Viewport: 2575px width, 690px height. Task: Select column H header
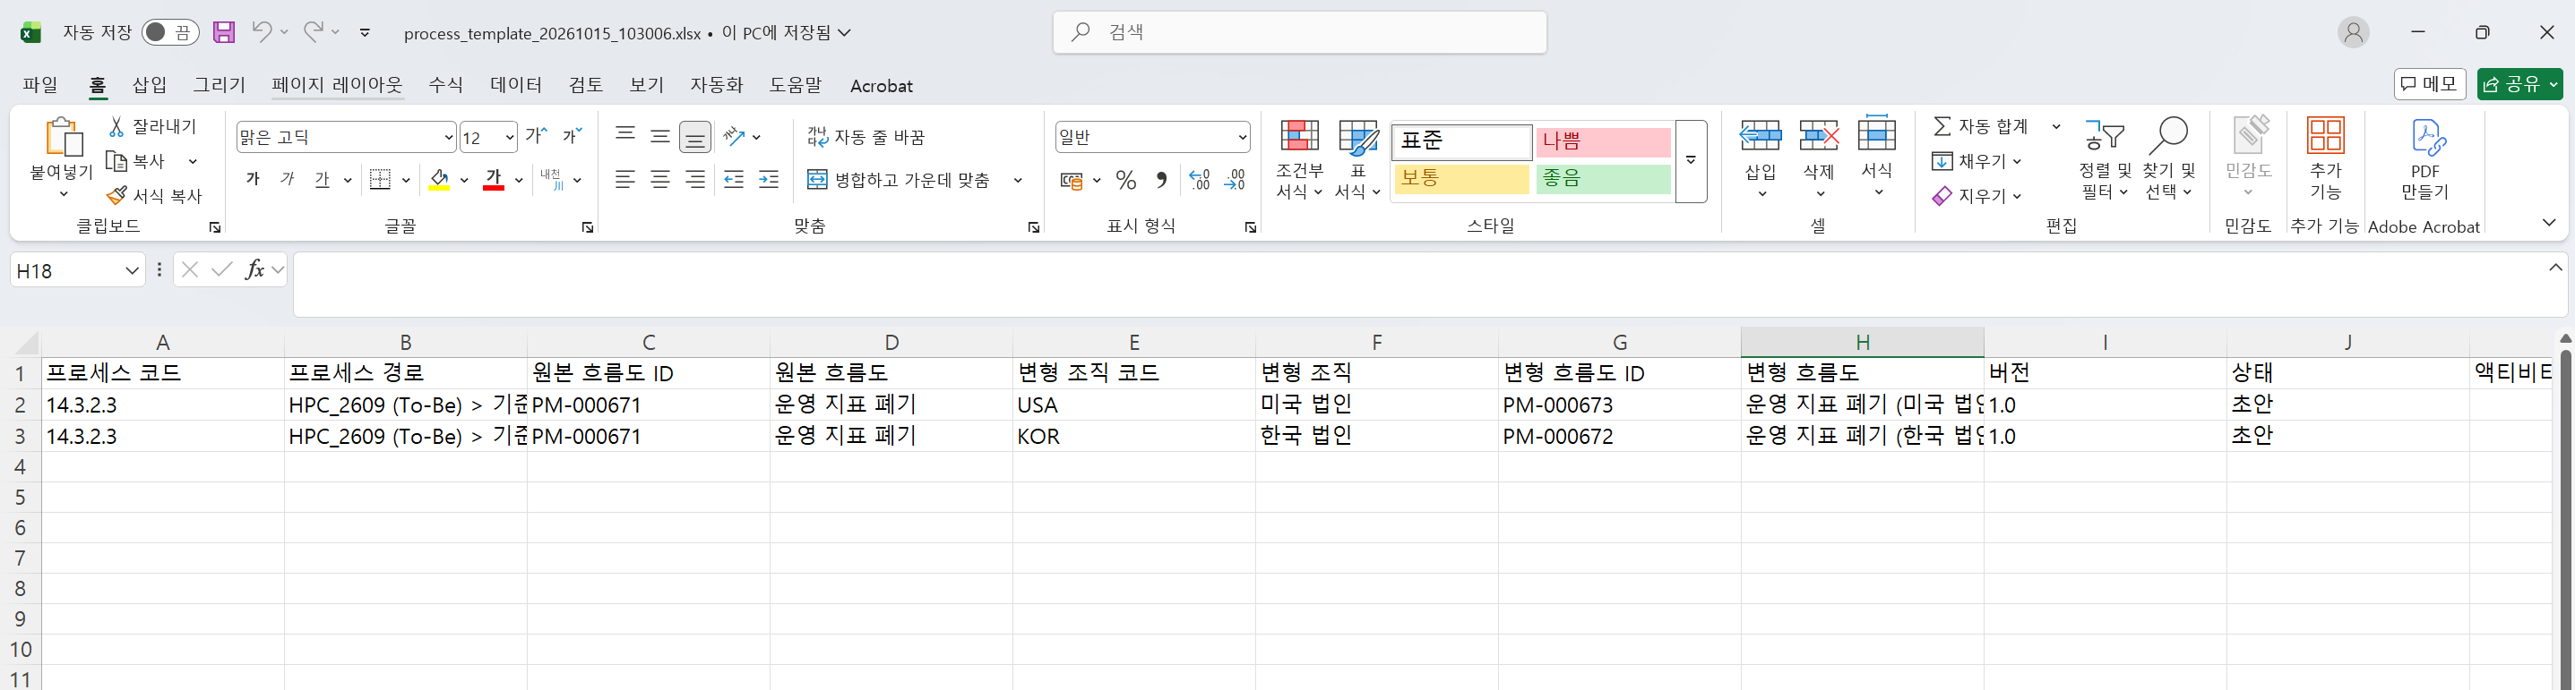point(1863,343)
